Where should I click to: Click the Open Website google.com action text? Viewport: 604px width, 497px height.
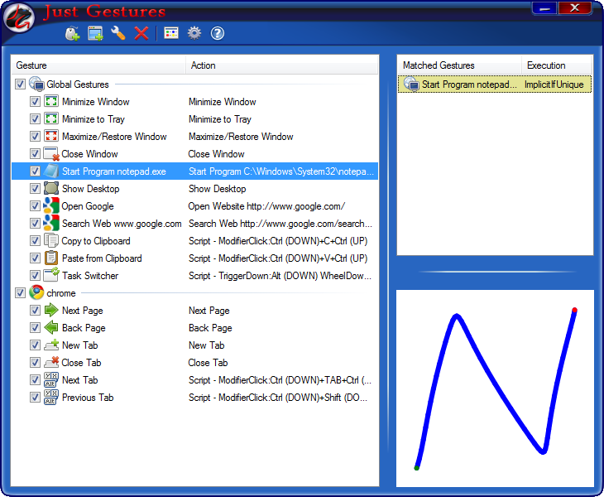266,206
